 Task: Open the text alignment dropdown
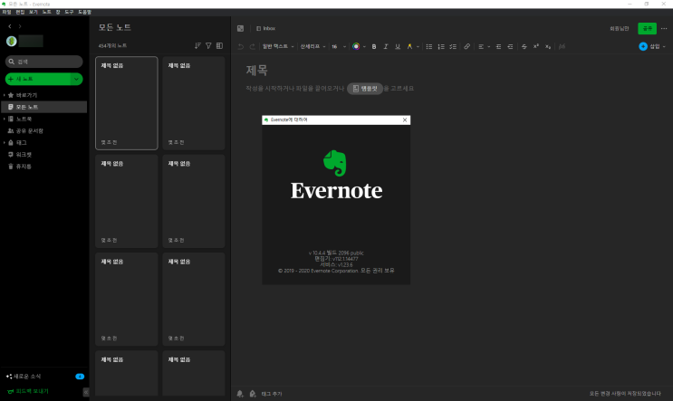pyautogui.click(x=484, y=46)
